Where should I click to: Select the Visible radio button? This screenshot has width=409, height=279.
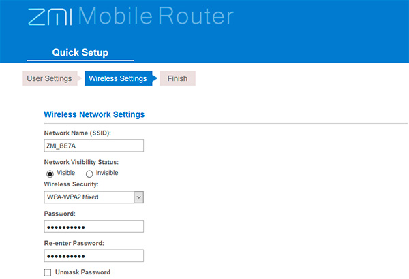(50, 174)
